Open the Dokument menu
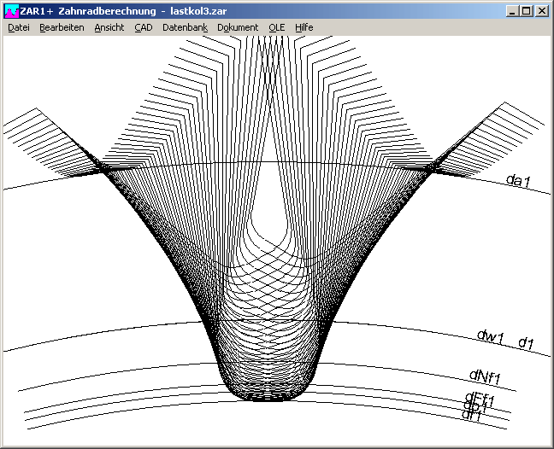This screenshot has height=449, width=554. 238,27
